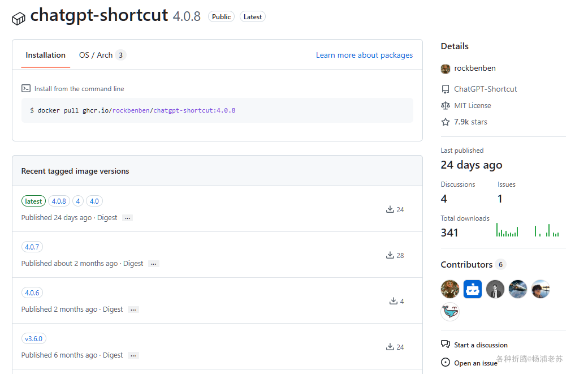
Task: Select the 4.0.6 tag label
Action: coord(32,293)
